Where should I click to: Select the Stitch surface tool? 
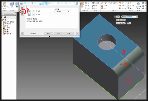coord(104,6)
